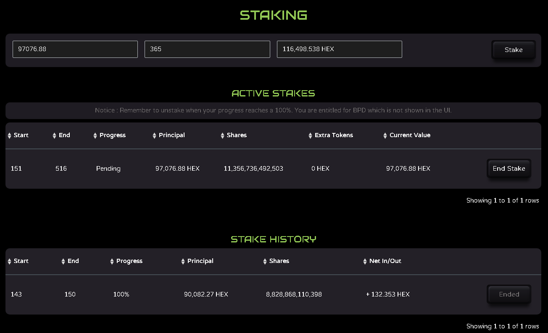Sort Active Stakes by Shares arrows

[x=222, y=135]
